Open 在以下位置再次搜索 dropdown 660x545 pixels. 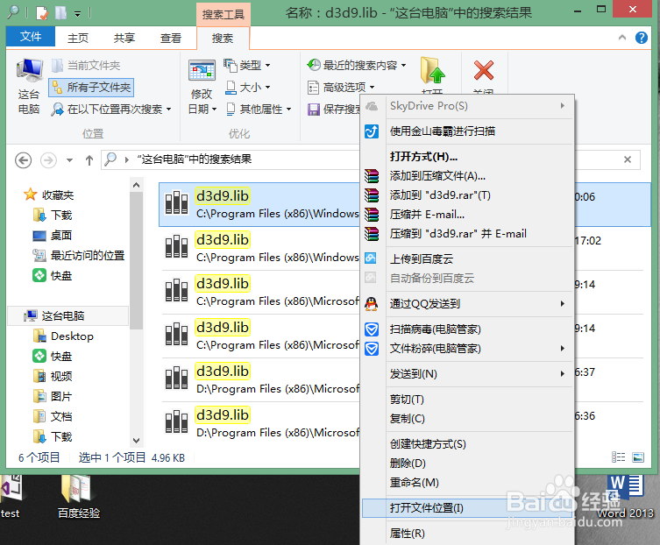tap(111, 110)
